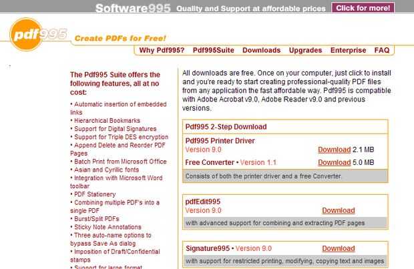Open the Enterprise navigation item
This screenshot has width=414, height=269.
(x=349, y=50)
